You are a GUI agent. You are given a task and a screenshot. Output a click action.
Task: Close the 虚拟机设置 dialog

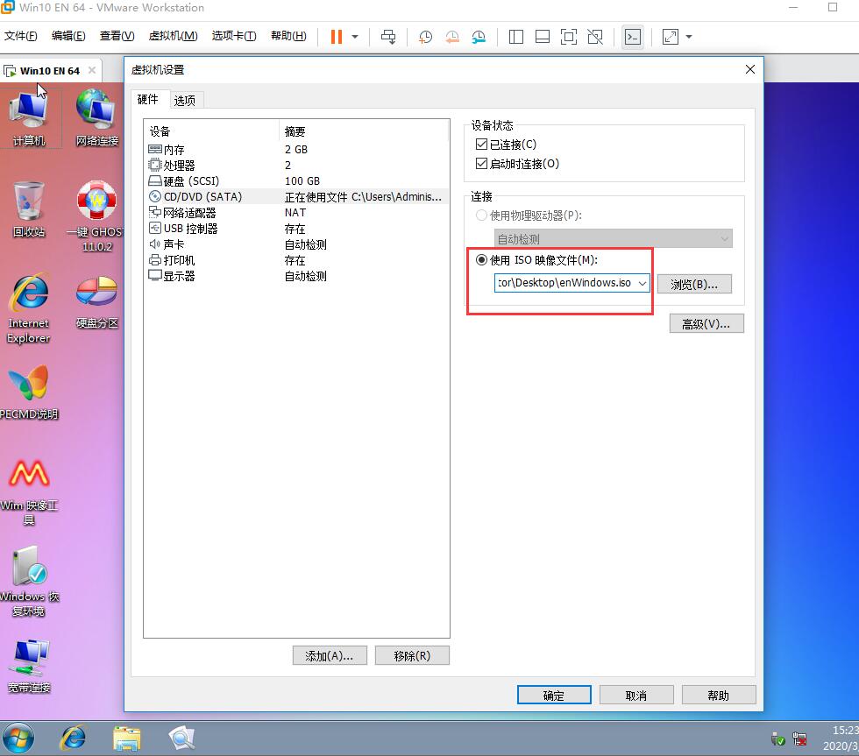(750, 69)
